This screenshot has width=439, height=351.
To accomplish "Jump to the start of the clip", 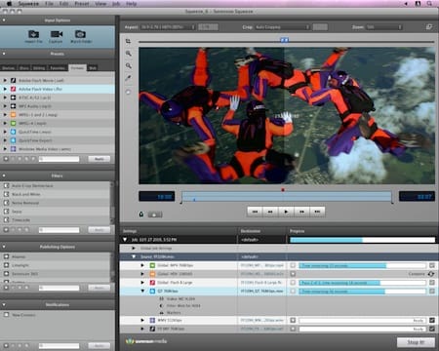I will (255, 212).
